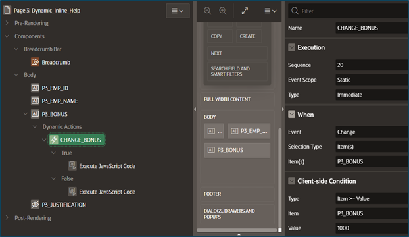Select P3_EMP_ID in the rendering tree
The image size is (409, 237).
point(55,88)
